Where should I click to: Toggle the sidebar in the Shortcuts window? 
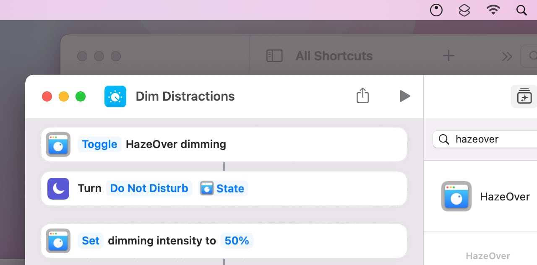click(x=275, y=55)
